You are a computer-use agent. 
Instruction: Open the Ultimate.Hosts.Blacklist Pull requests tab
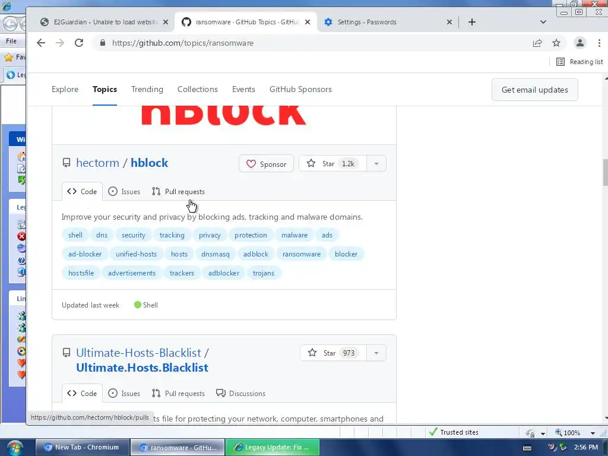tap(178, 393)
